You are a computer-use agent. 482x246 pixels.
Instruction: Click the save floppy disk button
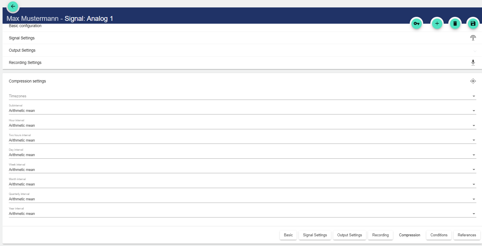pyautogui.click(x=473, y=24)
